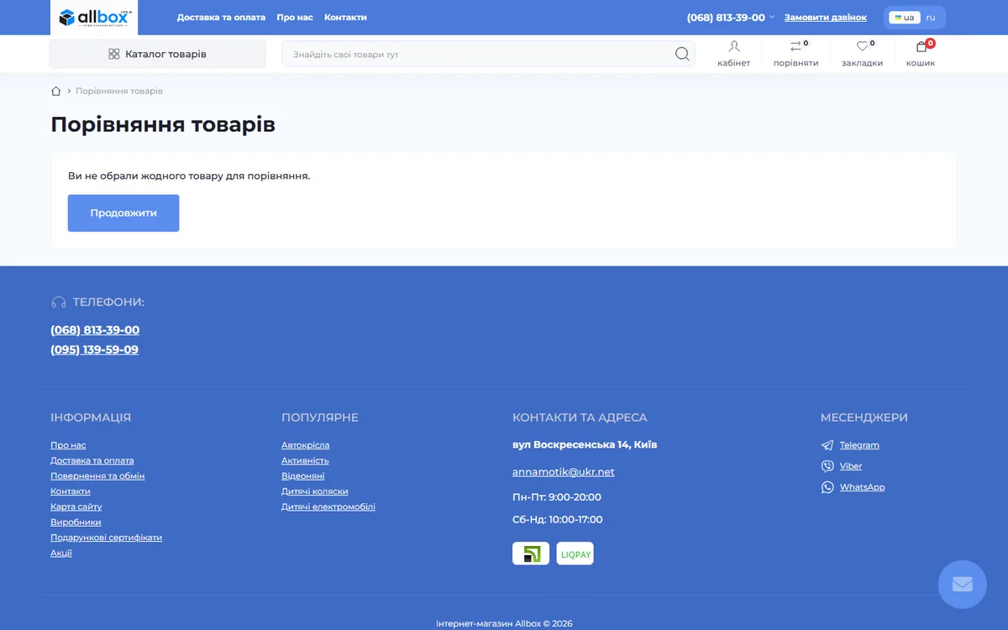This screenshot has width=1008, height=630.
Task: Go home via breadcrumb house icon
Action: click(56, 91)
